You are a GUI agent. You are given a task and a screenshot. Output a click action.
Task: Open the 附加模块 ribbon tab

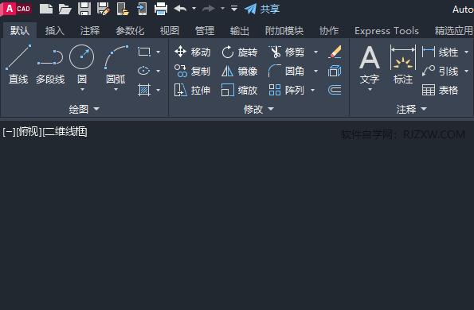(x=284, y=30)
